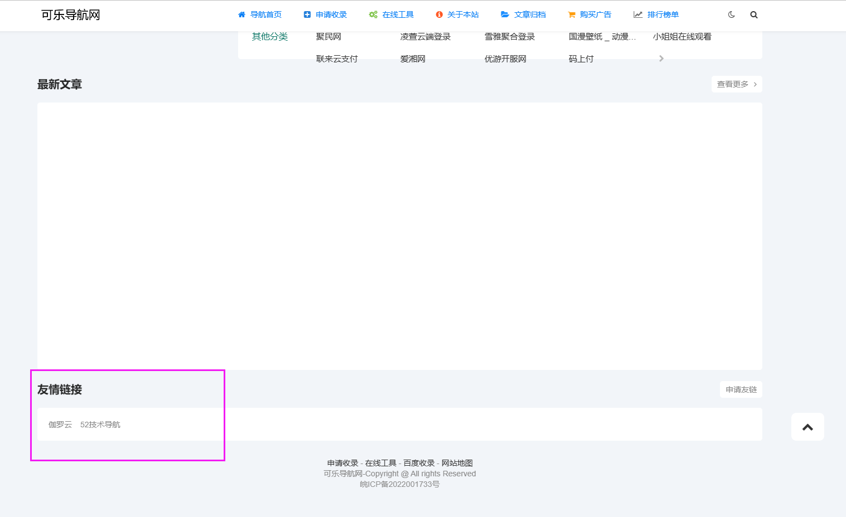The image size is (846, 517).
Task: Click the chart icon beside 排行榜单
Action: (638, 15)
